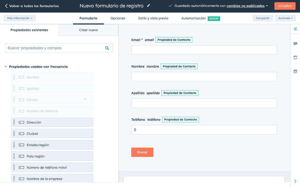Click the Enviar button in form preview
300x187 pixels.
pyautogui.click(x=142, y=152)
